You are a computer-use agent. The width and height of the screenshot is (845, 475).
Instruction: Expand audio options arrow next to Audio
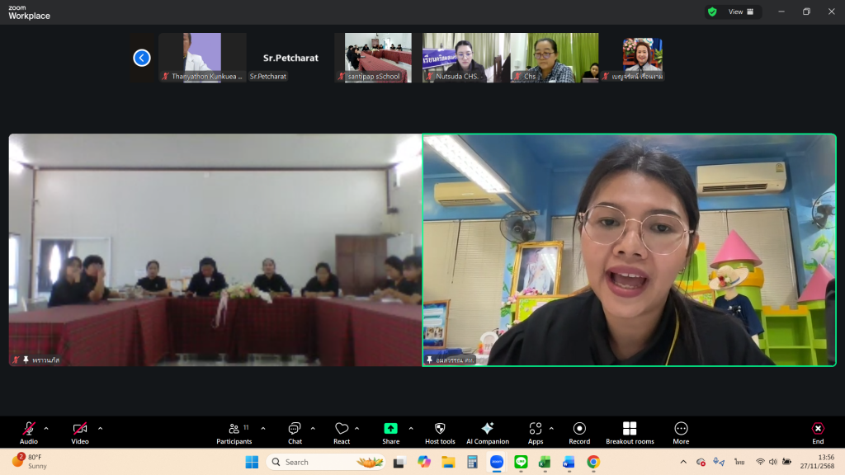point(46,428)
